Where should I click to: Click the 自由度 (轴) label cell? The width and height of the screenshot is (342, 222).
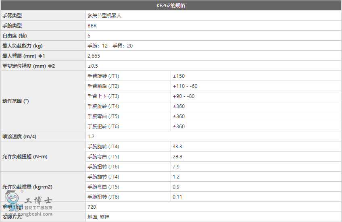[x=15, y=36]
